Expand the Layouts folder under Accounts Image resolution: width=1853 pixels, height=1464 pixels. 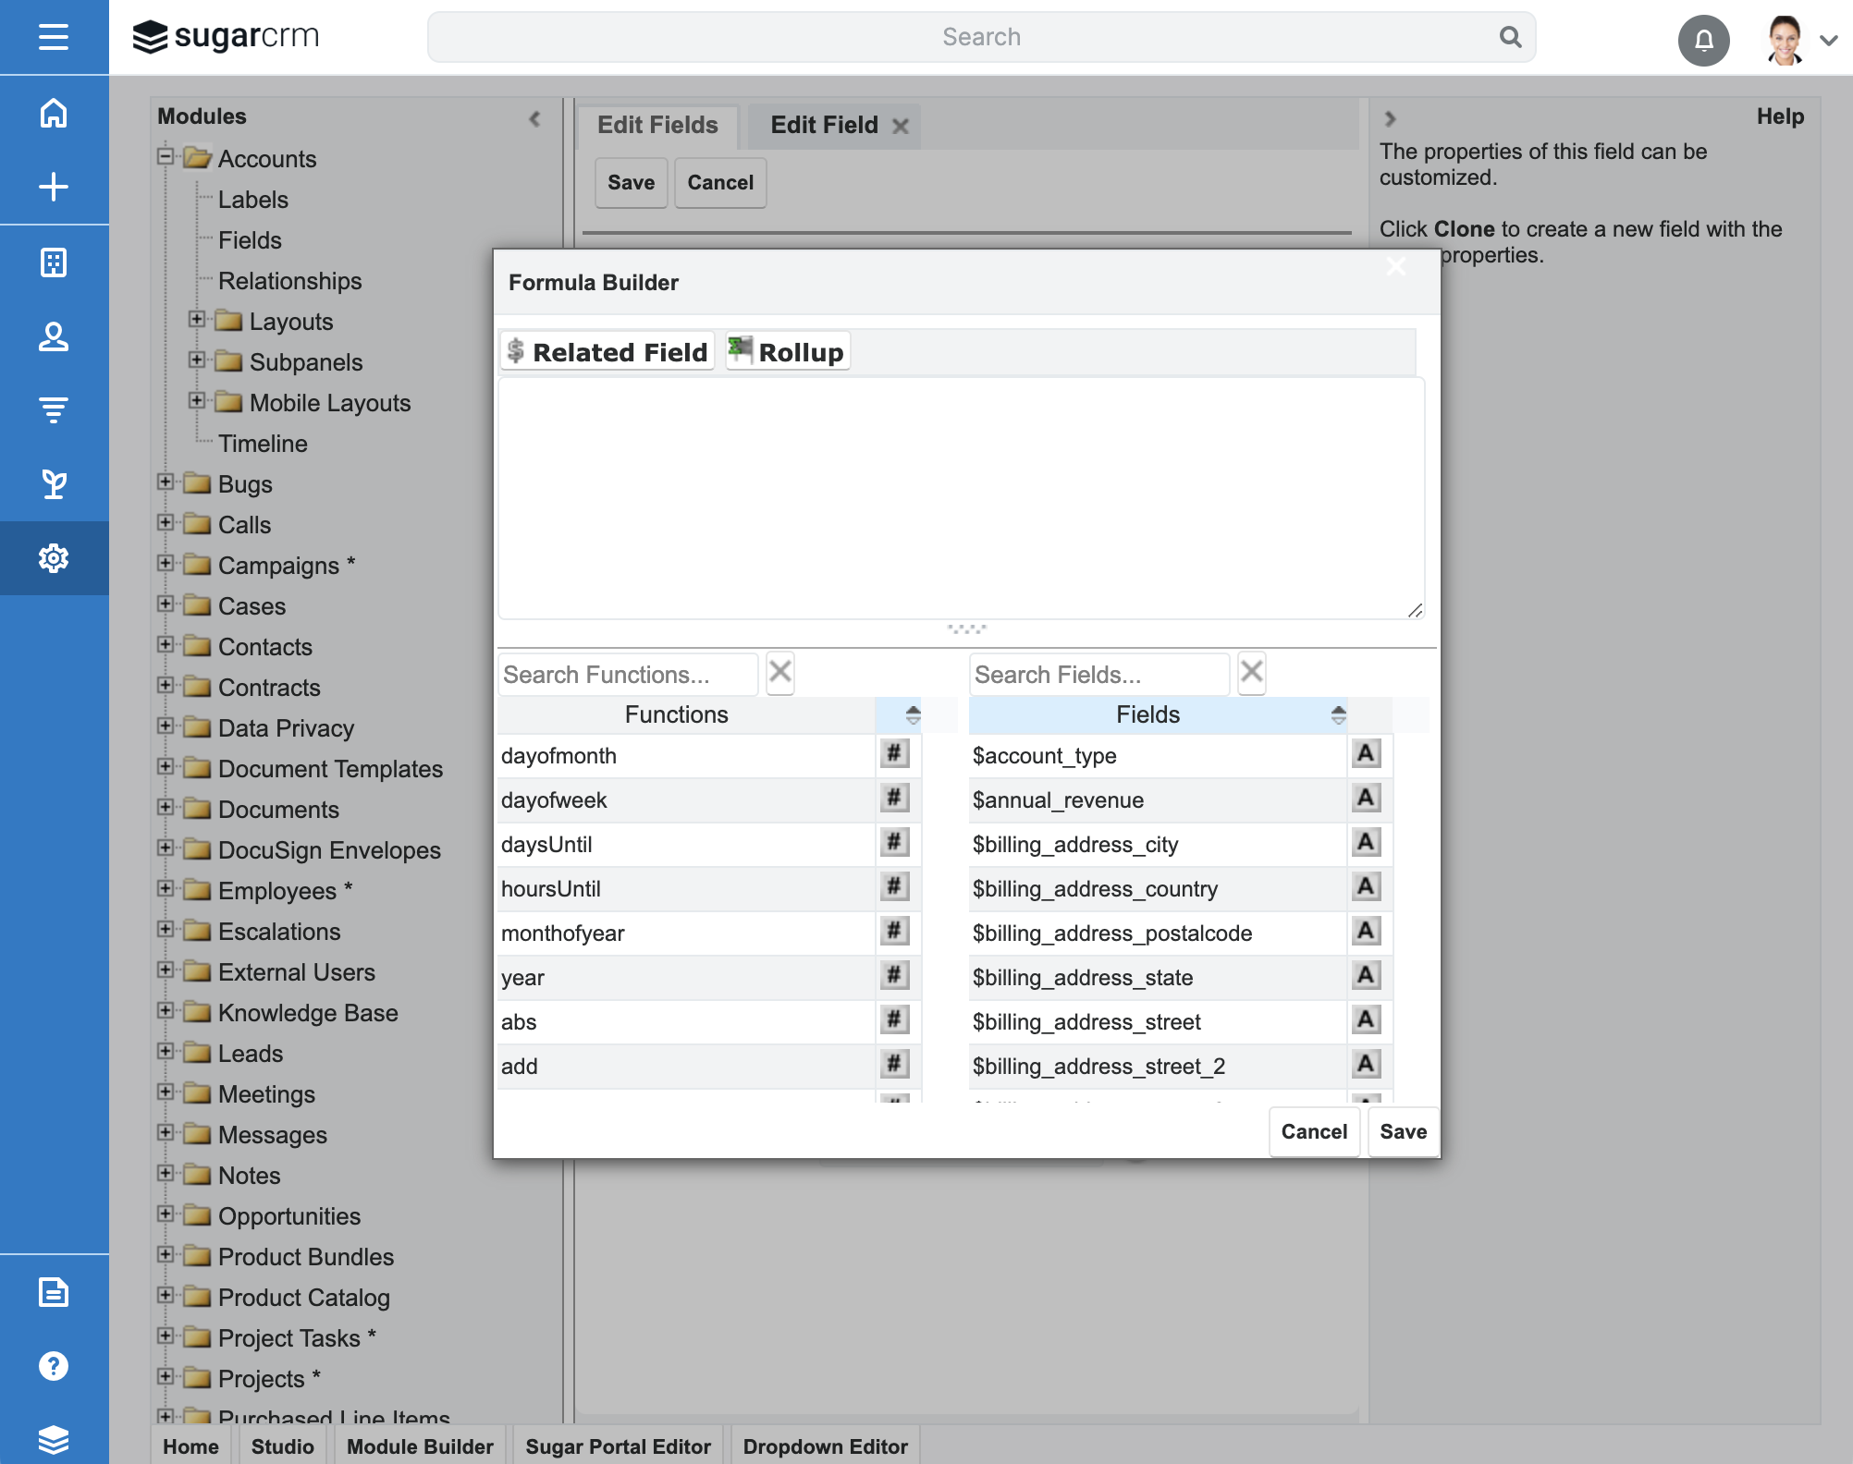[x=196, y=321]
